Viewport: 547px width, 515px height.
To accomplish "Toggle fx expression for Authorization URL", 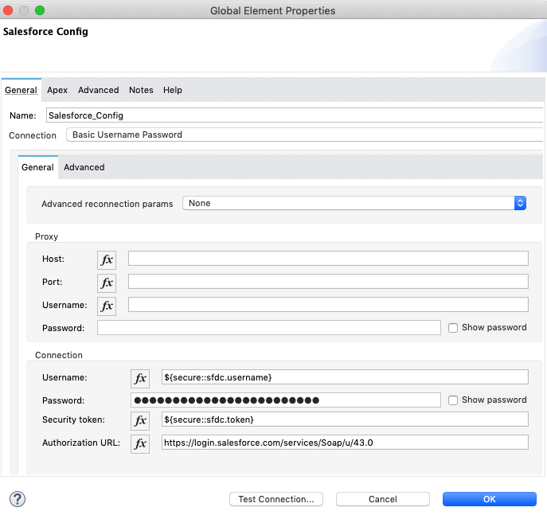I will (x=140, y=444).
